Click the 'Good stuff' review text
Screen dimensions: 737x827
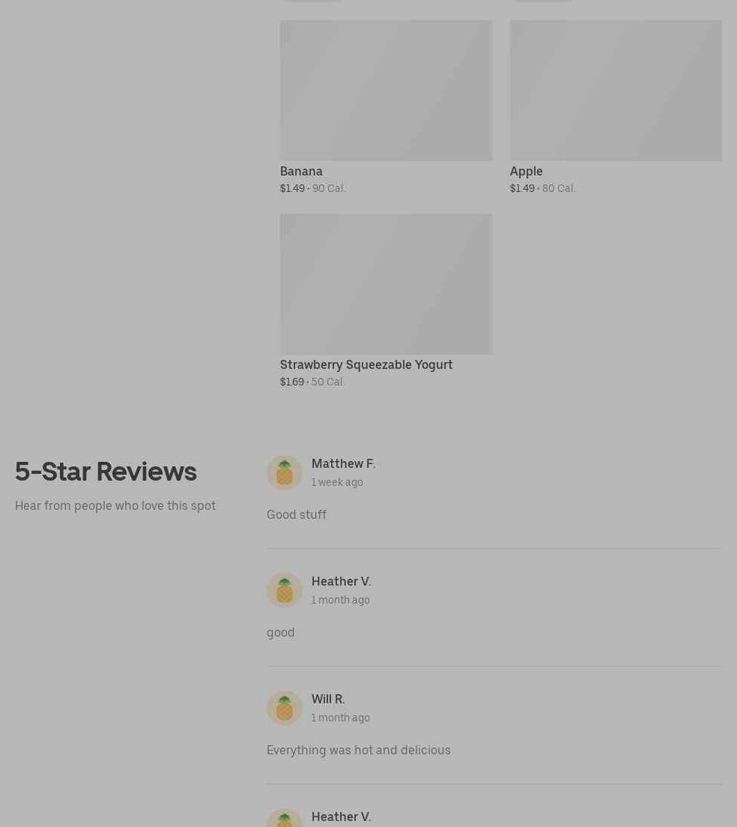297,515
